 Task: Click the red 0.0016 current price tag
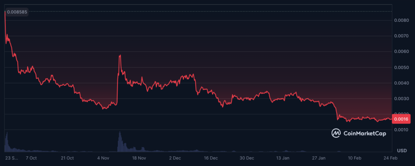pos(402,119)
